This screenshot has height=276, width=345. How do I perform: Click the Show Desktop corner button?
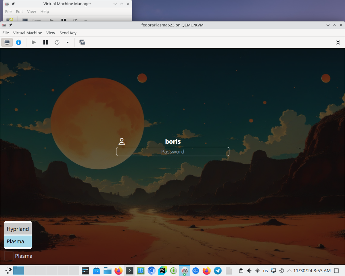(337, 271)
